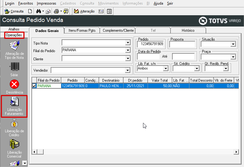Click the Pedido column header in grid
Image resolution: width=244 pixels, height=167 pixels.
coord(73,80)
